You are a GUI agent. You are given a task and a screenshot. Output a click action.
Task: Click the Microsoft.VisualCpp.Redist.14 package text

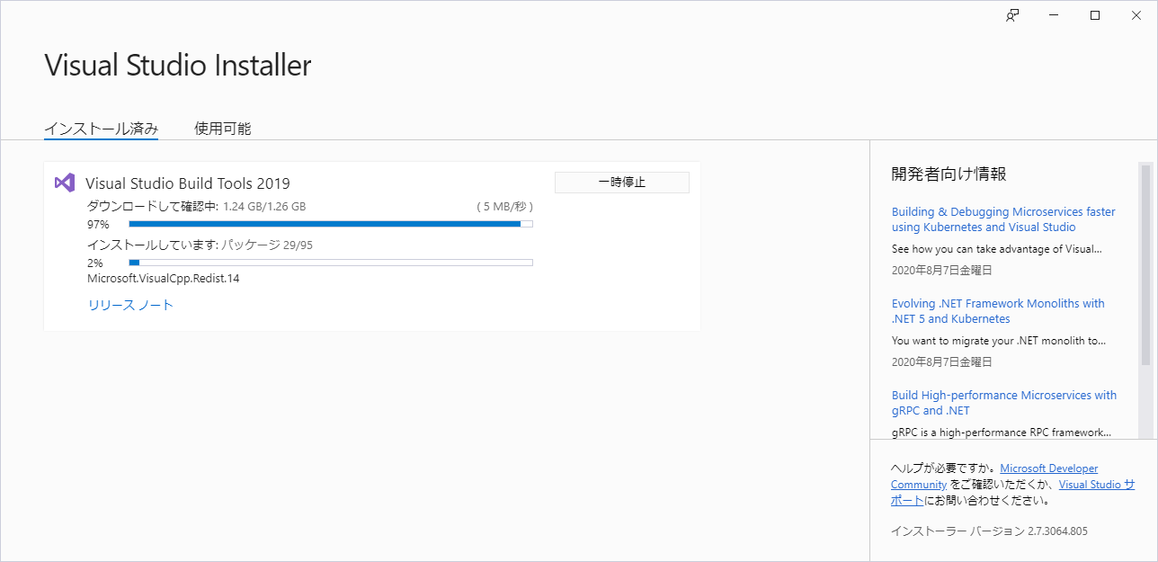164,279
